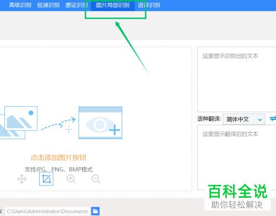This screenshot has height=216, width=276.
Task: Open the 高级识别 tab
Action: (x=20, y=5)
